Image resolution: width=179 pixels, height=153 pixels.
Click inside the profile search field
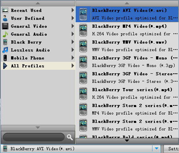point(34,137)
